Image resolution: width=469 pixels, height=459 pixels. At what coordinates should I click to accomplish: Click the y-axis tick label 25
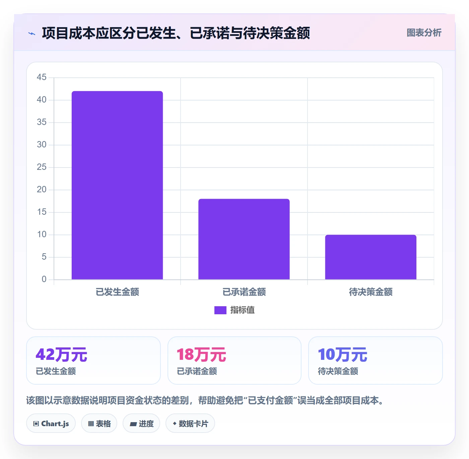pos(42,167)
